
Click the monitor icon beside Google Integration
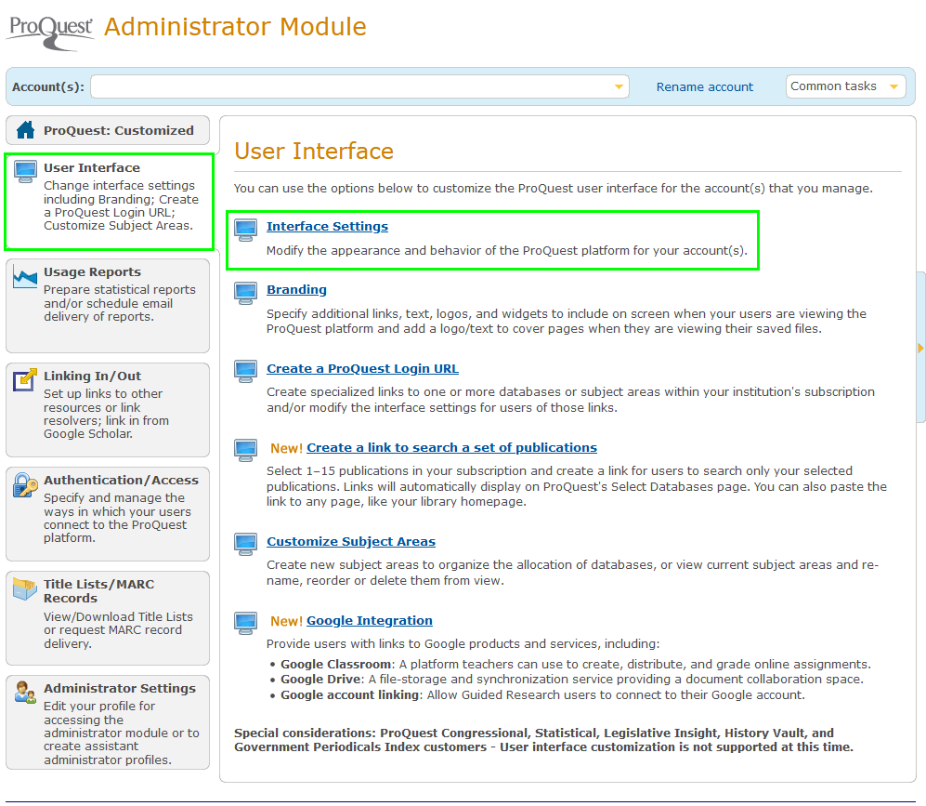click(246, 624)
